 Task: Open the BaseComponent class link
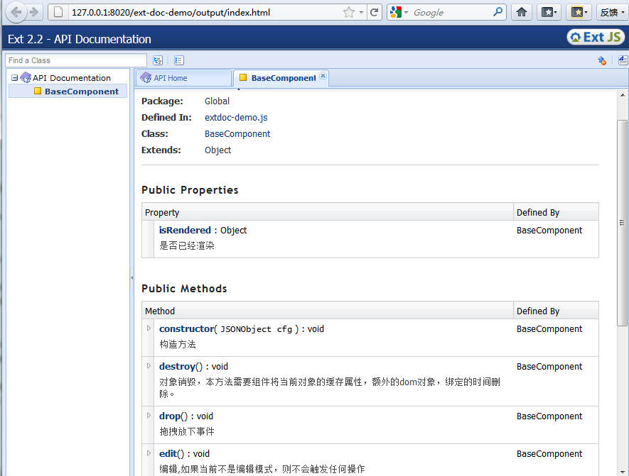tap(237, 133)
